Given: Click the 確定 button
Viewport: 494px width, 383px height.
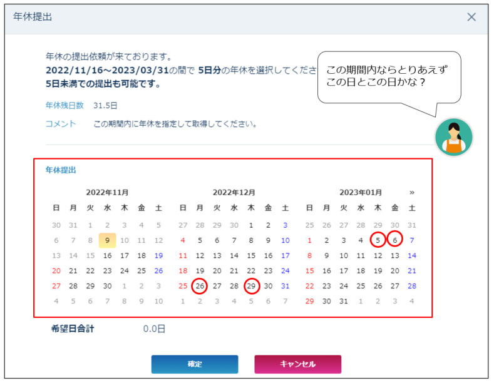Looking at the screenshot, I should coord(195,364).
